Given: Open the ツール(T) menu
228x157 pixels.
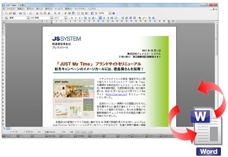Looking at the screenshot, I should coord(58,9).
